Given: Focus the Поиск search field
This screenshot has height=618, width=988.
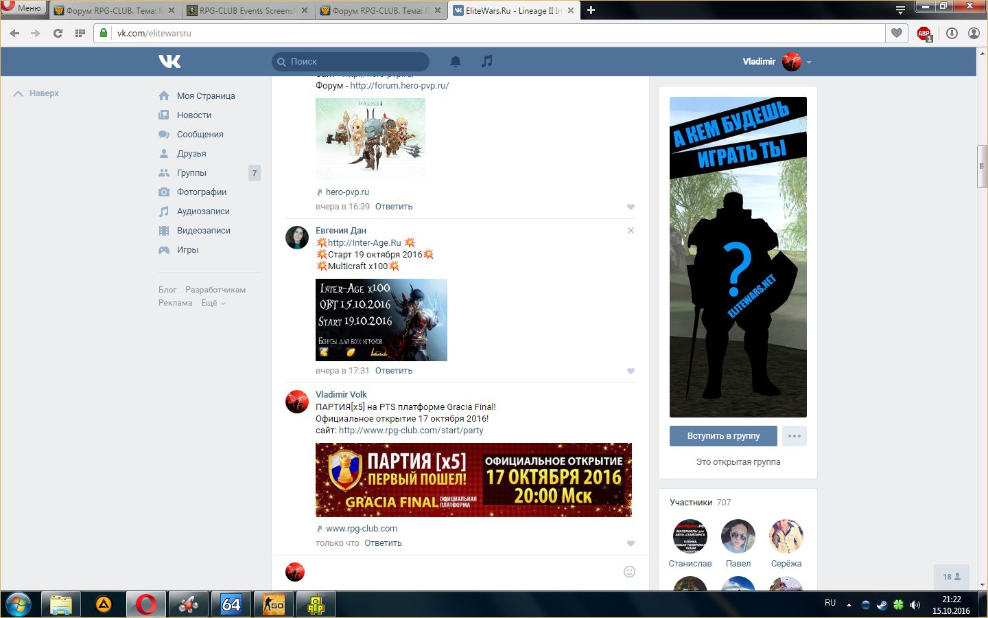Looking at the screenshot, I should pyautogui.click(x=351, y=62).
